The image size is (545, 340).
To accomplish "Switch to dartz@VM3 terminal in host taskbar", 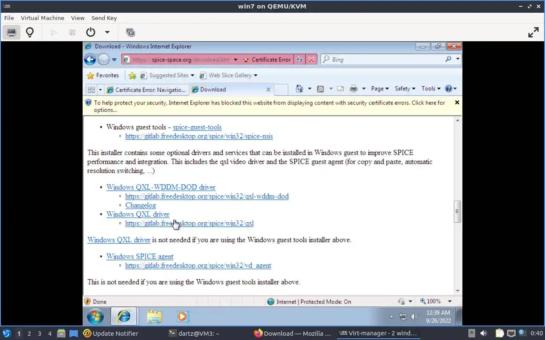I will pyautogui.click(x=194, y=334).
